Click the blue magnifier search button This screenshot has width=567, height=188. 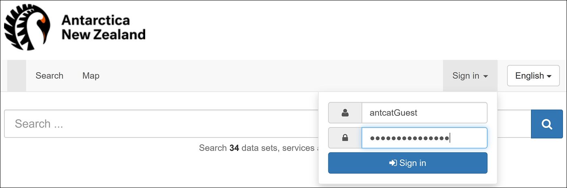[x=547, y=124]
